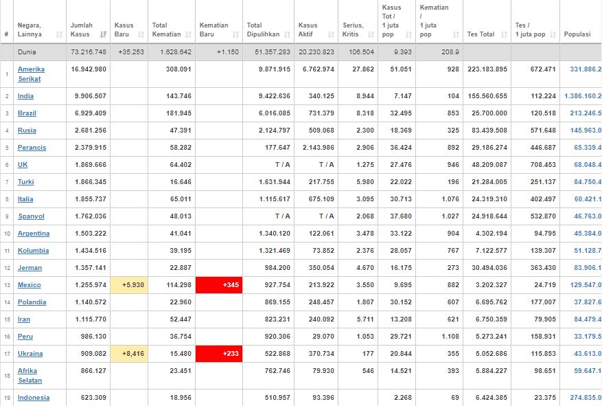Image resolution: width=602 pixels, height=406 pixels.
Task: Select Ukraina new cases cell +8,416
Action: coord(129,353)
